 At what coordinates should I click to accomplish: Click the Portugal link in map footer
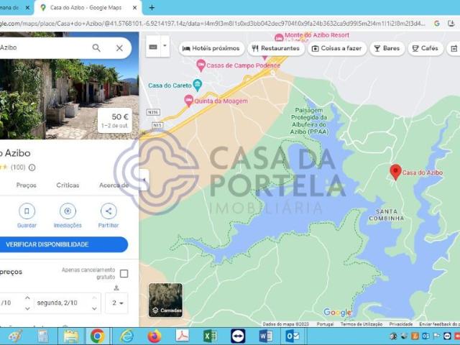[x=325, y=324]
